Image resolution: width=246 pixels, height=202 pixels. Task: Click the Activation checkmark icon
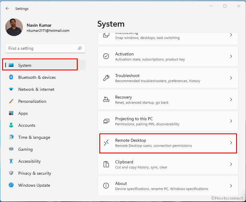pos(106,56)
